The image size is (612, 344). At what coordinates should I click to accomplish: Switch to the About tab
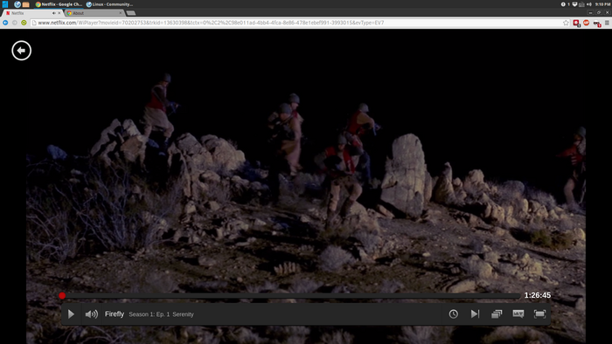[x=94, y=13]
